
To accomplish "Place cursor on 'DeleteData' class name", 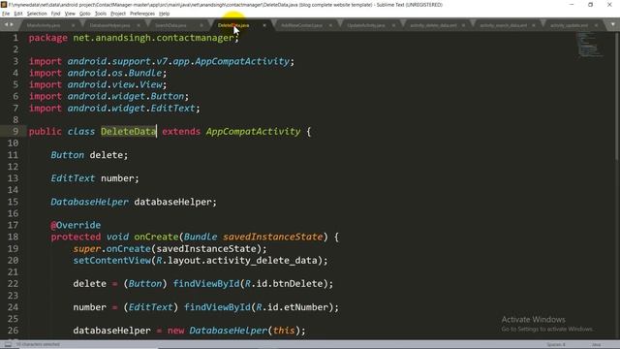I will click(129, 132).
